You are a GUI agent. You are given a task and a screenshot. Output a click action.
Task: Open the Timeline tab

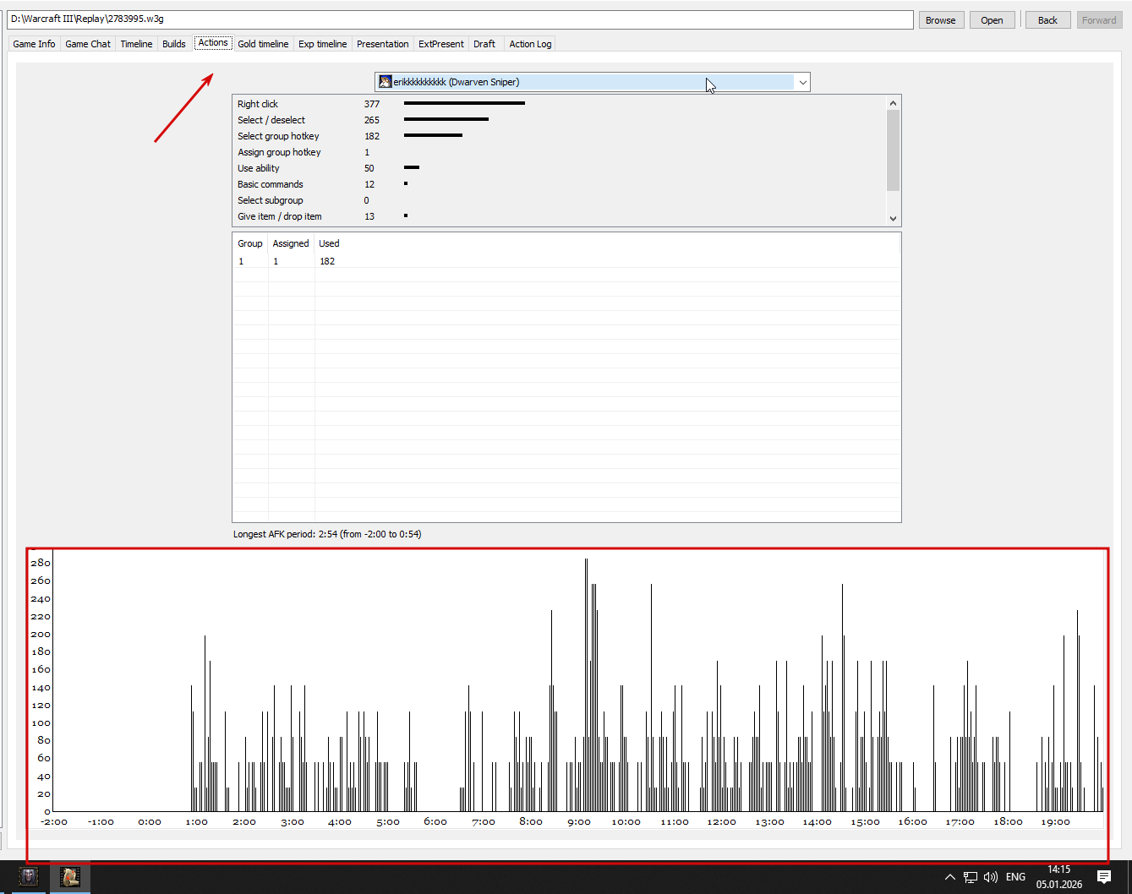(136, 44)
